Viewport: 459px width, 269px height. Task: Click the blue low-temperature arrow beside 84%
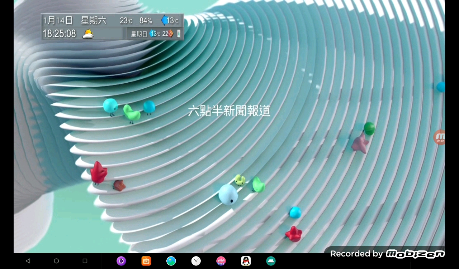coord(164,20)
